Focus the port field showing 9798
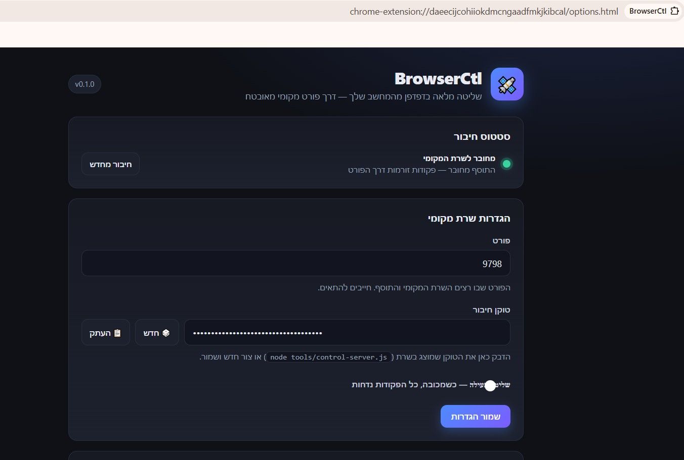The height and width of the screenshot is (460, 684). (296, 264)
